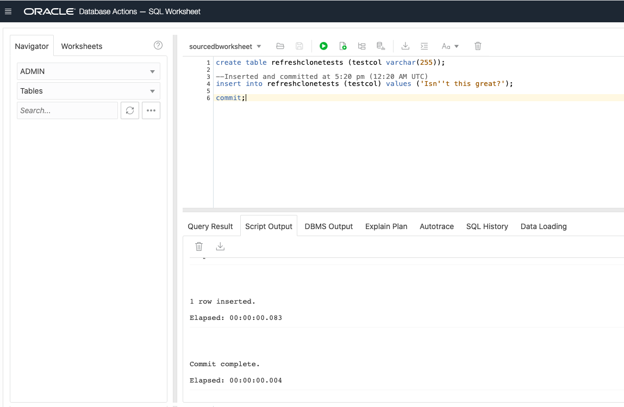624x407 pixels.
Task: Clear the editor with the toolbar trash icon
Action: tap(478, 46)
